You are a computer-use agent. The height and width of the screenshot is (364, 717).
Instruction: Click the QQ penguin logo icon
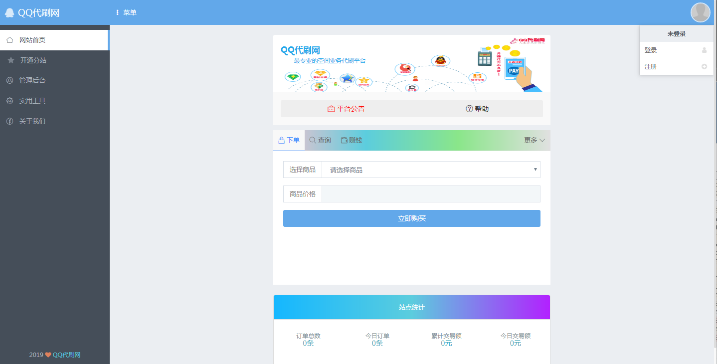tap(9, 13)
